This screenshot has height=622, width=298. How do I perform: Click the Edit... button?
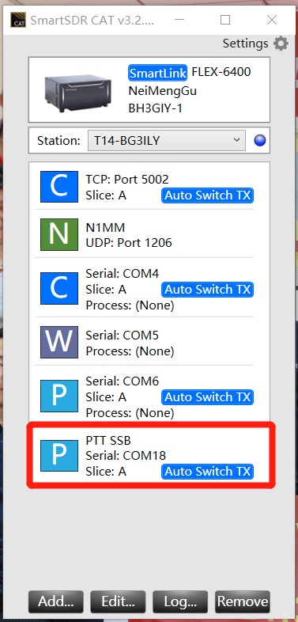click(118, 601)
